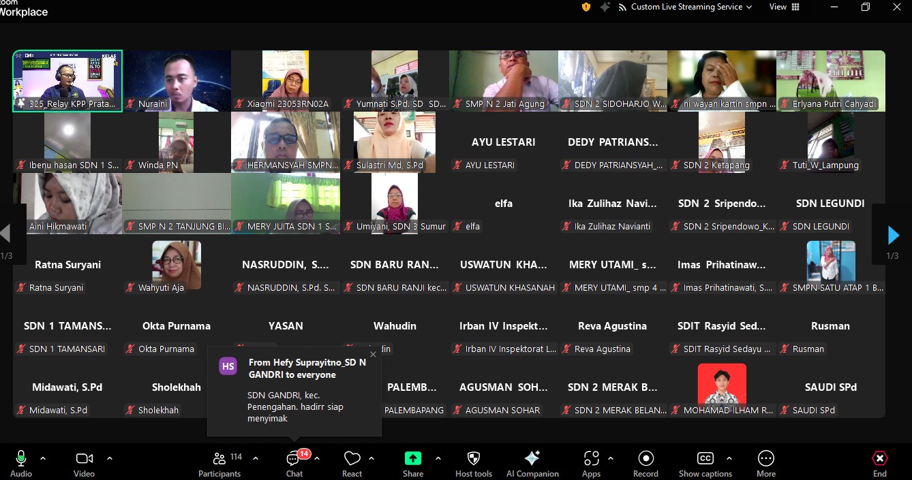Start screen sharing with Share button

412,459
